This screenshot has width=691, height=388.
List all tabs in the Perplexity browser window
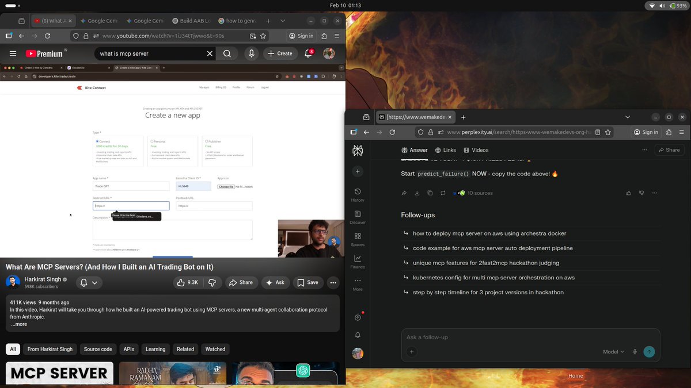pyautogui.click(x=628, y=117)
